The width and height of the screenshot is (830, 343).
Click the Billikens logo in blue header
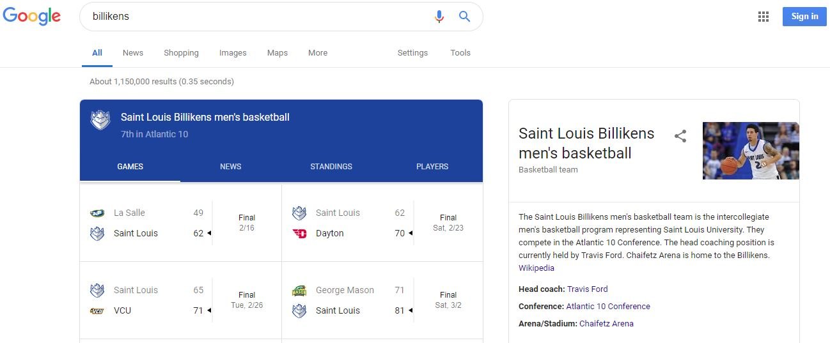(100, 119)
